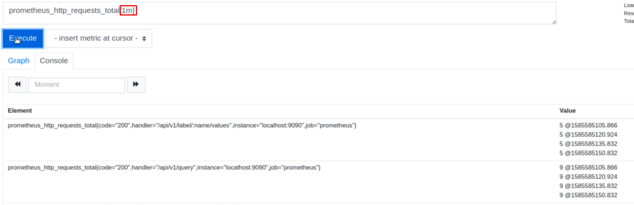Place cursor in the [1m] range selector

(128, 10)
